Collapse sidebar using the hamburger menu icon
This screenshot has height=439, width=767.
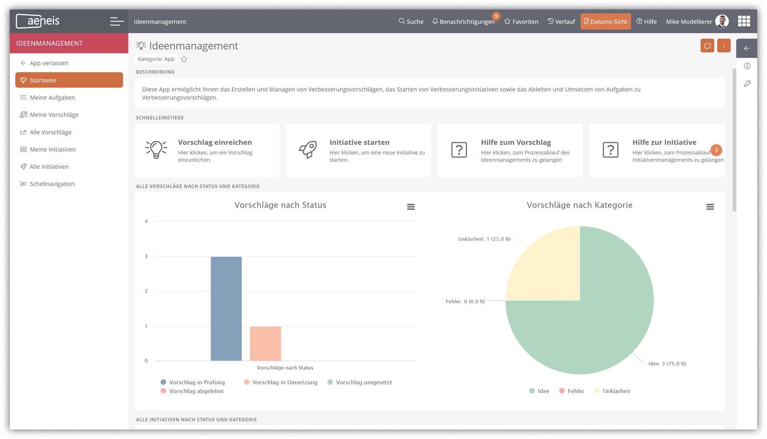(117, 22)
